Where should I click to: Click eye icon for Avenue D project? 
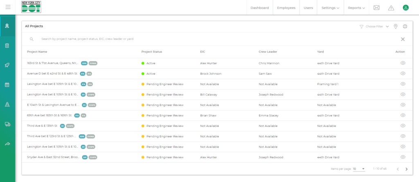click(403, 73)
